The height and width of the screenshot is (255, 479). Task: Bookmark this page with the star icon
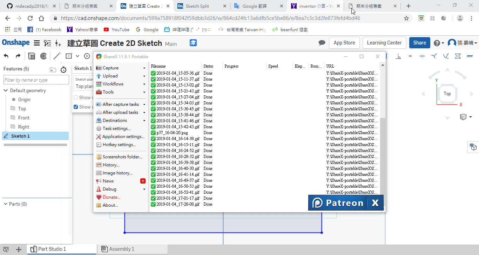coord(406,18)
